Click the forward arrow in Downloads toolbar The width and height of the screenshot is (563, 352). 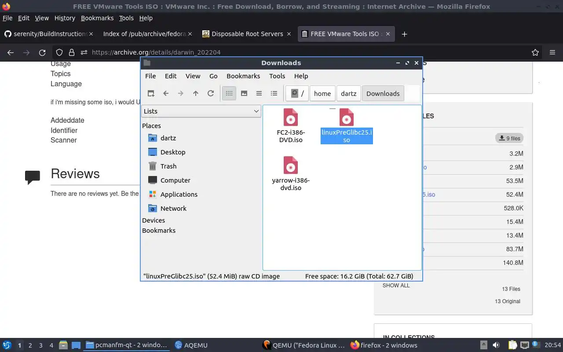[x=181, y=93]
